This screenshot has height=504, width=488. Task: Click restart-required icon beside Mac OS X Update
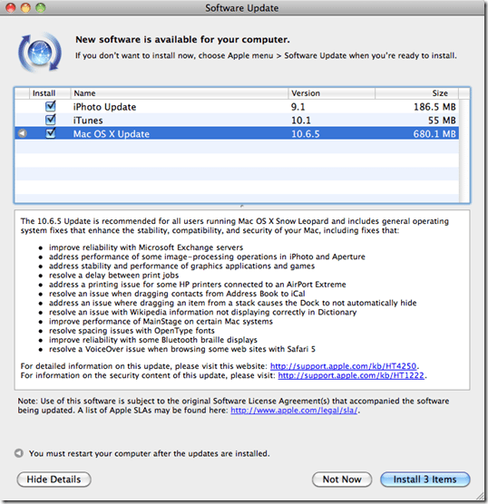(x=22, y=133)
